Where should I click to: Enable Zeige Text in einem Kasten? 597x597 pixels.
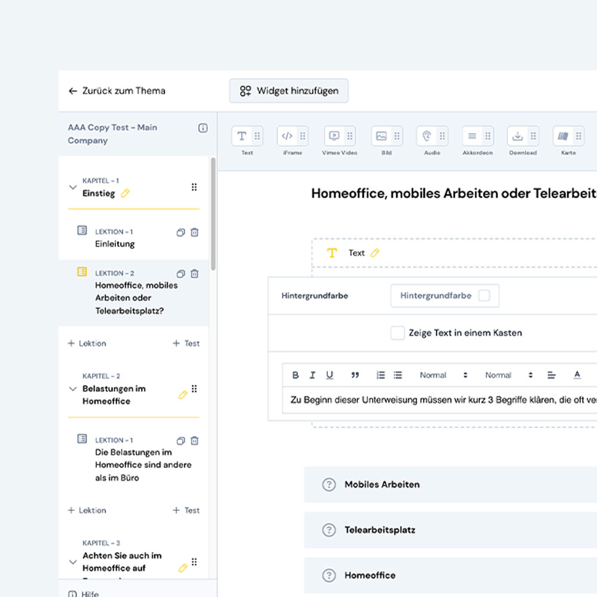398,333
